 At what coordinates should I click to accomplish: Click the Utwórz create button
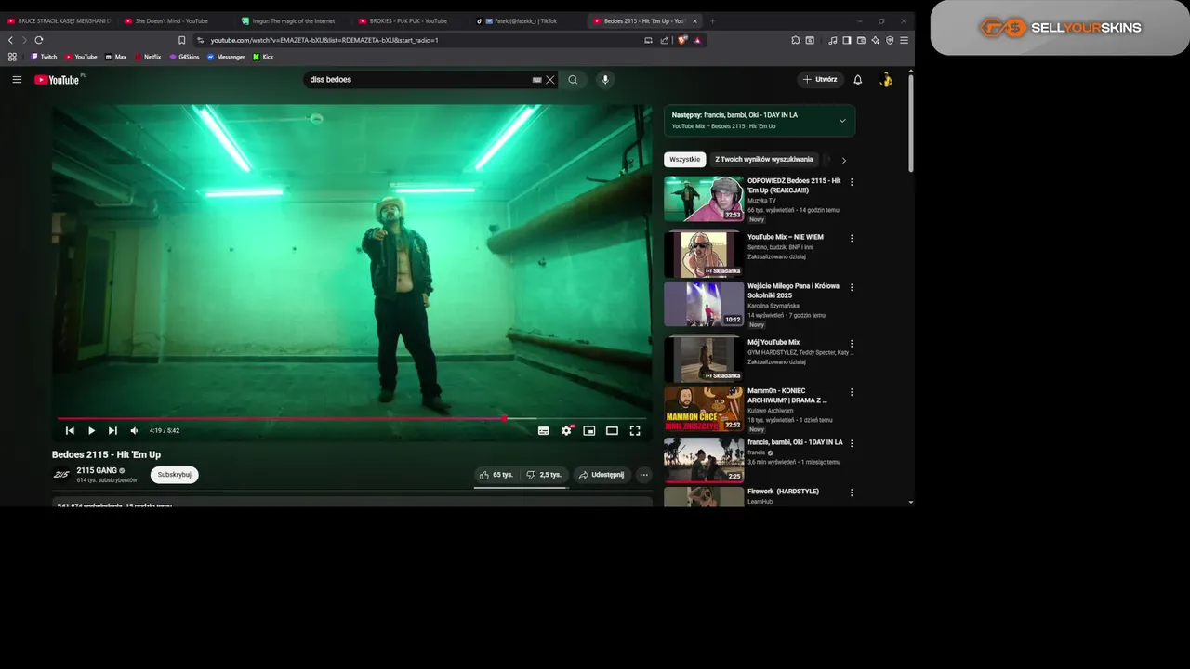pos(820,80)
